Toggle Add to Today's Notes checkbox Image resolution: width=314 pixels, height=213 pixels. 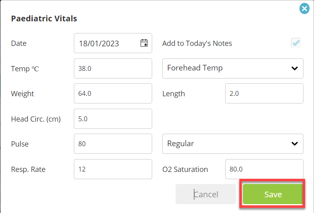[296, 43]
